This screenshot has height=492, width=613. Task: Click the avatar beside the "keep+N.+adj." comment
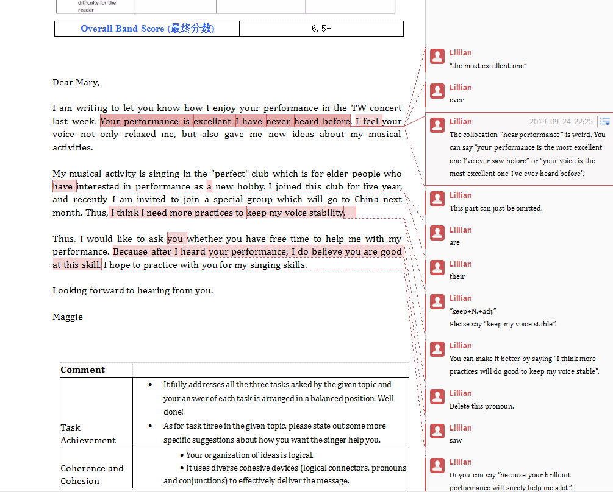point(437,301)
